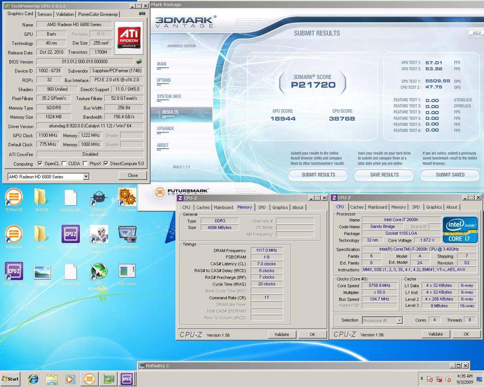Image resolution: width=484 pixels, height=387 pixels.
Task: Click the volume tray icon
Action: click(449, 379)
